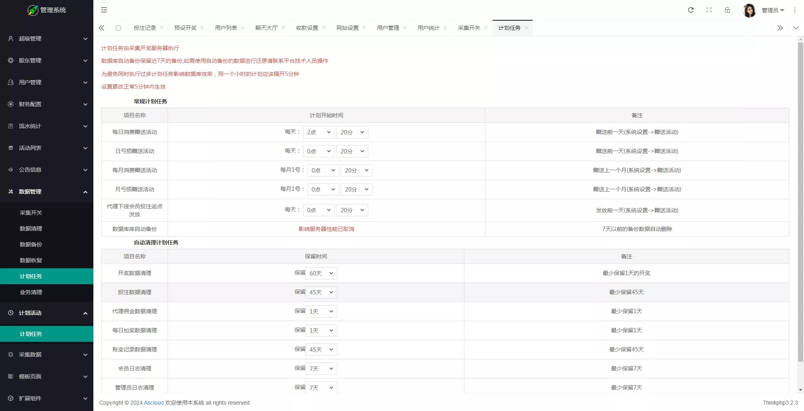Image resolution: width=804 pixels, height=411 pixels.
Task: Enter fullscreen mode
Action: [709, 10]
